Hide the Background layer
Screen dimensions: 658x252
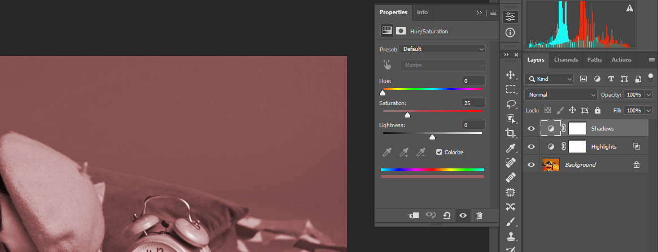[531, 164]
